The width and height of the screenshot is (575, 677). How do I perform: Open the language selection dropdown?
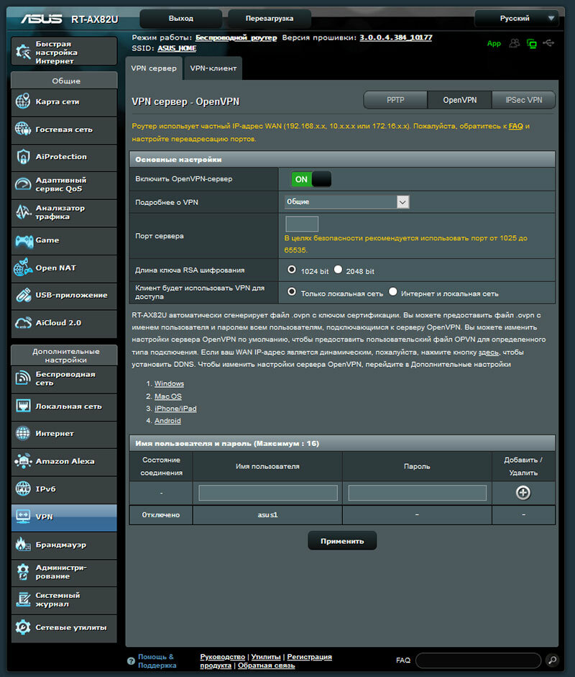coord(516,18)
